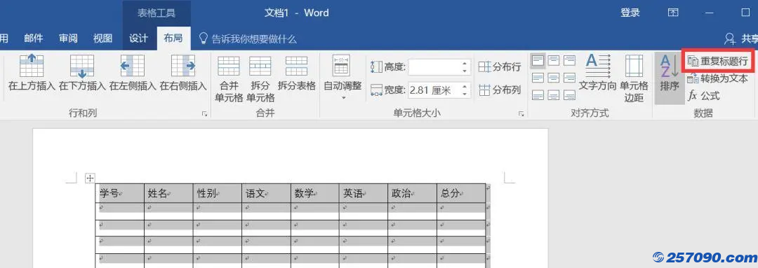Merge the selected cells with 合并单元格
Viewport: 758px width, 268px height.
point(229,79)
